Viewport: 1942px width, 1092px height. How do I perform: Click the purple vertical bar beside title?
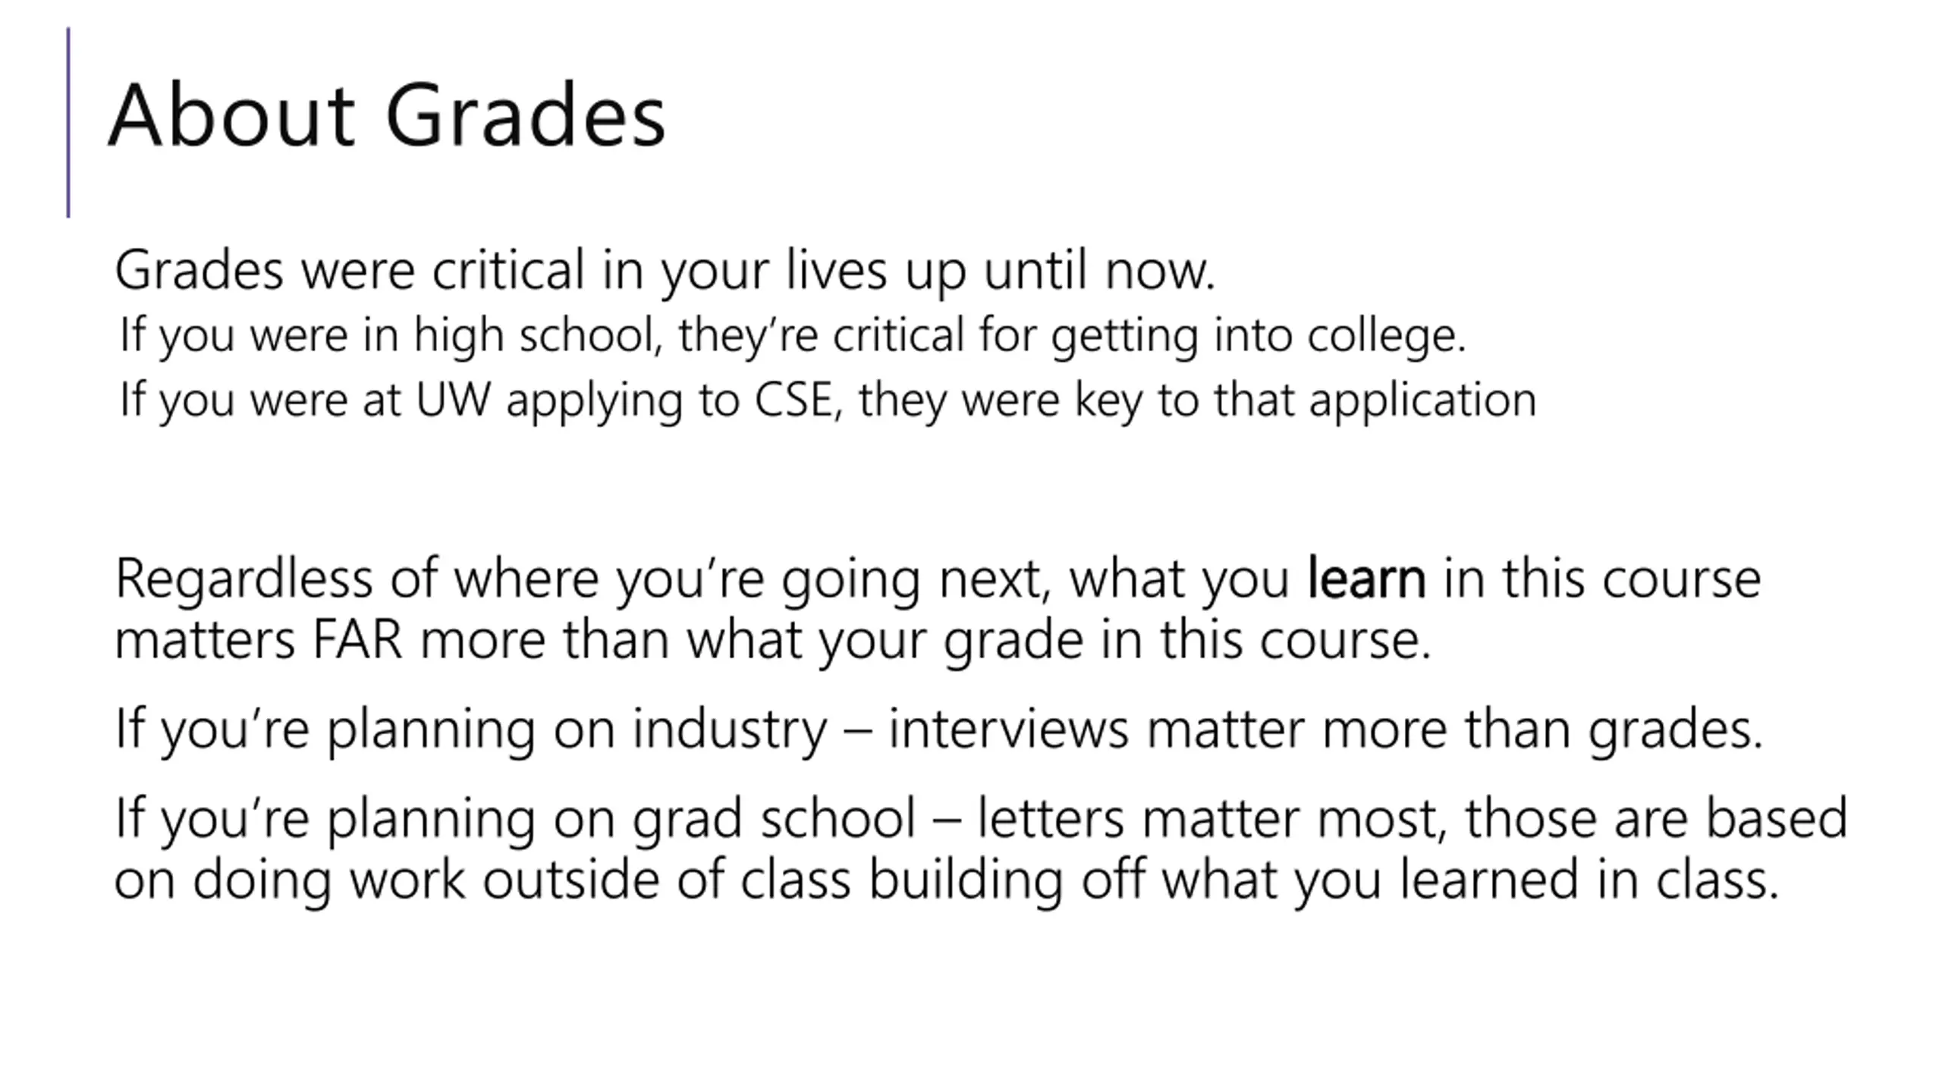pos(68,122)
